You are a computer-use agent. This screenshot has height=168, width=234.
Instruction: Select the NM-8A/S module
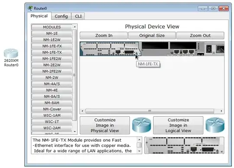[52, 96]
